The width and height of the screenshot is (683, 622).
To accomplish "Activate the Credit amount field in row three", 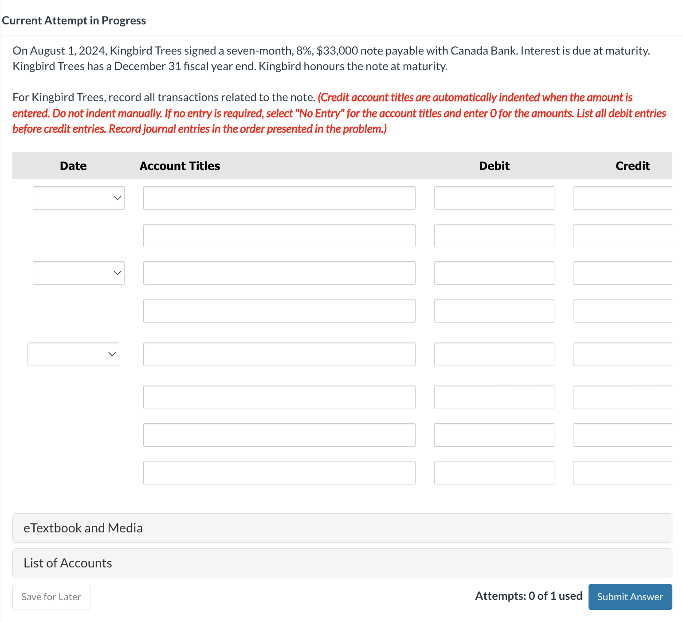I will pos(623,273).
